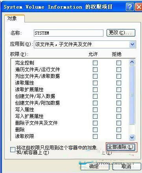Check Allow for 读取权限
The width and height of the screenshot is (142, 173).
click(x=95, y=136)
